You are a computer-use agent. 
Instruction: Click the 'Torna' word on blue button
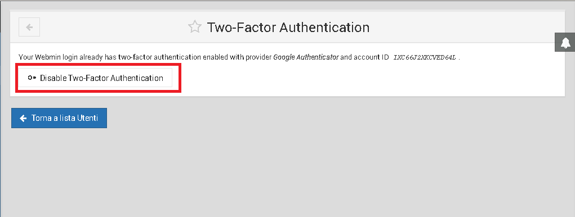tap(41, 118)
